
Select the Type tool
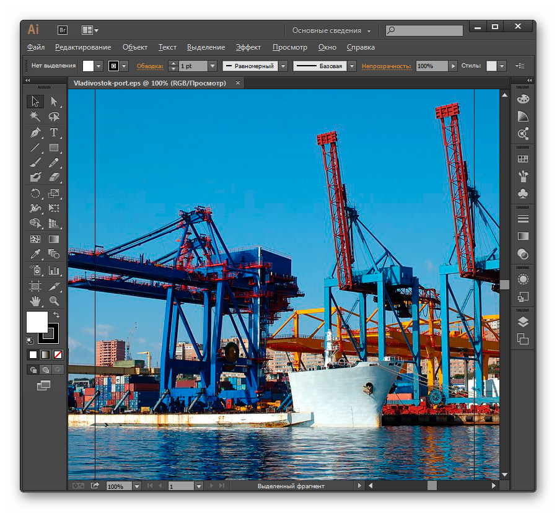(54, 132)
